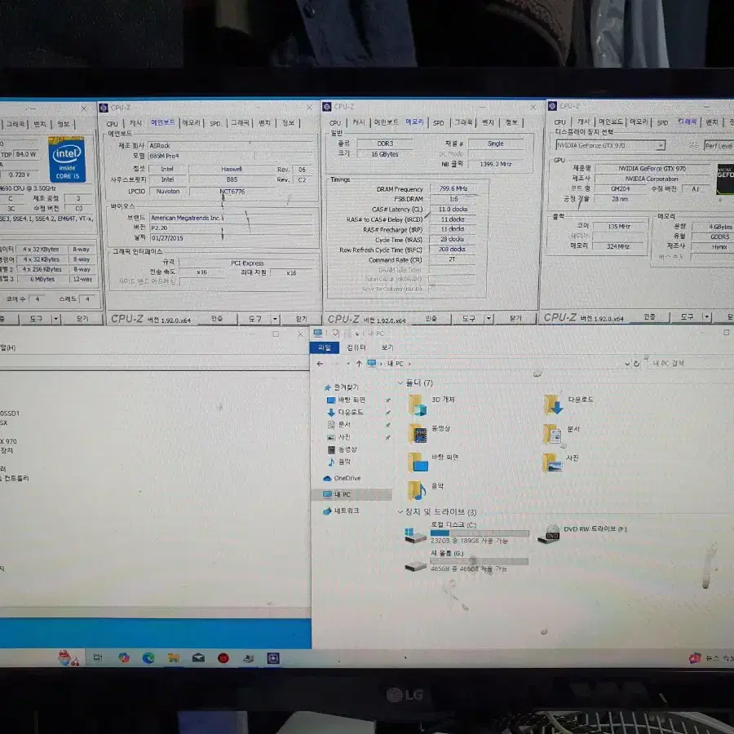Open File Explorer from the taskbar
The image size is (734, 734).
[174, 657]
